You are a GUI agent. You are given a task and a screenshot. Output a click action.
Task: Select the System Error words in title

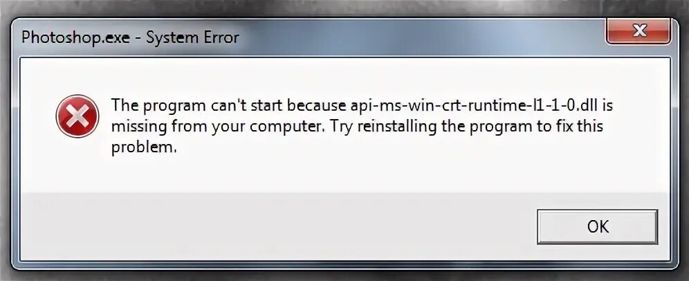192,37
